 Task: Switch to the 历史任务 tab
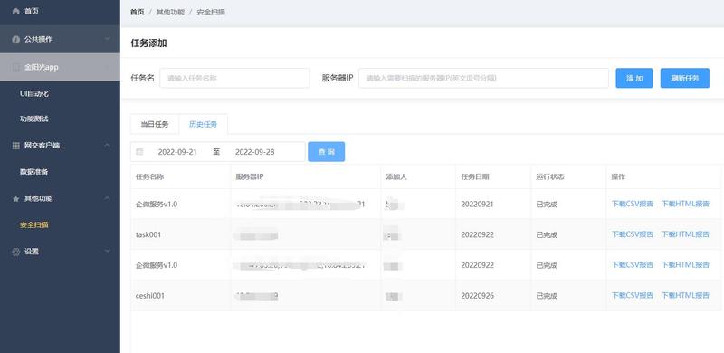point(203,124)
